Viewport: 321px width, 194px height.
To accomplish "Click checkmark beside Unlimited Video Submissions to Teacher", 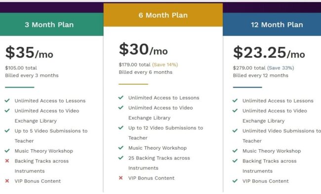I will click(x=235, y=130).
